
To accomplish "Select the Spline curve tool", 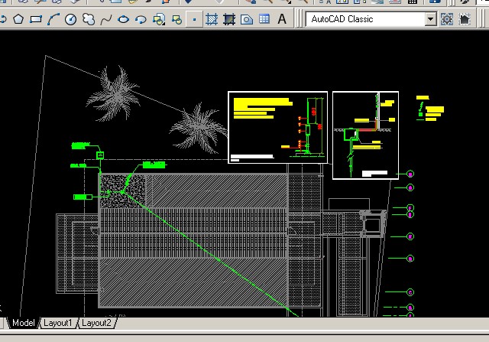I will (106, 19).
